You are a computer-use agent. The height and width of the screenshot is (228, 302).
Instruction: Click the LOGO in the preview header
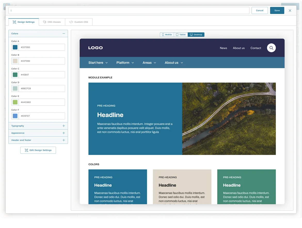(96, 48)
